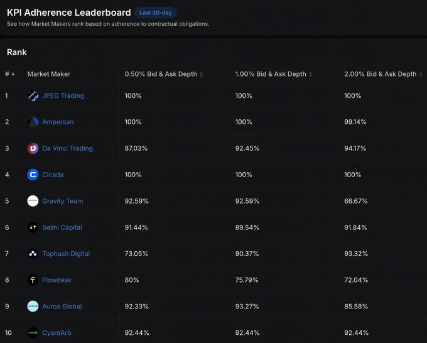Select the 92.45% value for Da Vinci
The image size is (427, 343).
(247, 148)
